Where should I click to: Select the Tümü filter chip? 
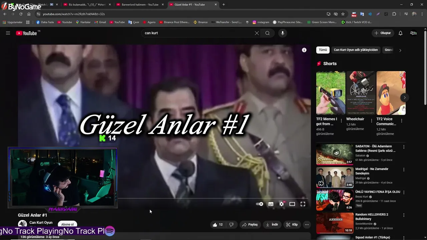[323, 50]
